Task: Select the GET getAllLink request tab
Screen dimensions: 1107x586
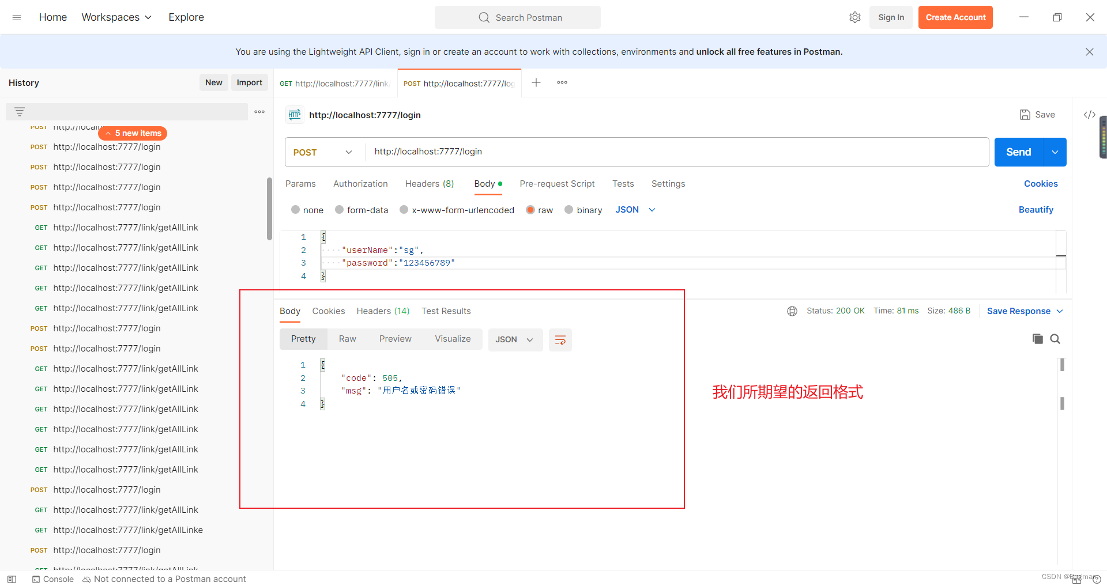Action: tap(336, 84)
